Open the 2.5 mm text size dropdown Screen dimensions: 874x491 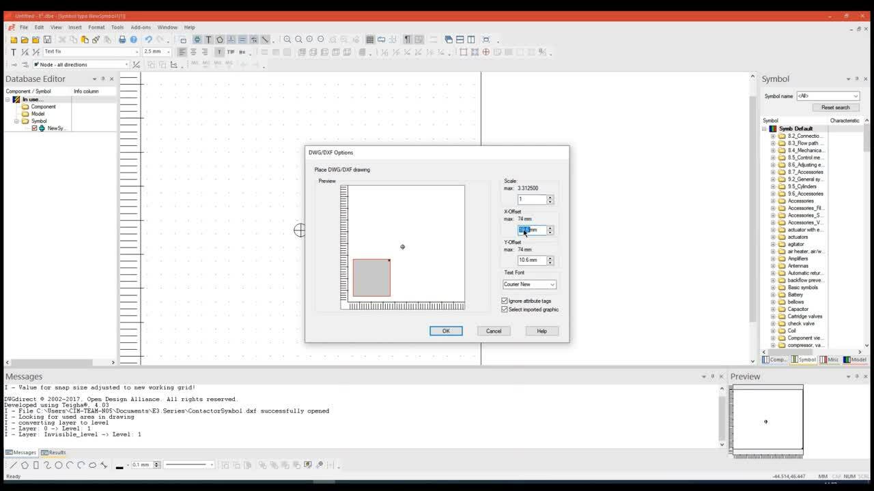point(156,52)
